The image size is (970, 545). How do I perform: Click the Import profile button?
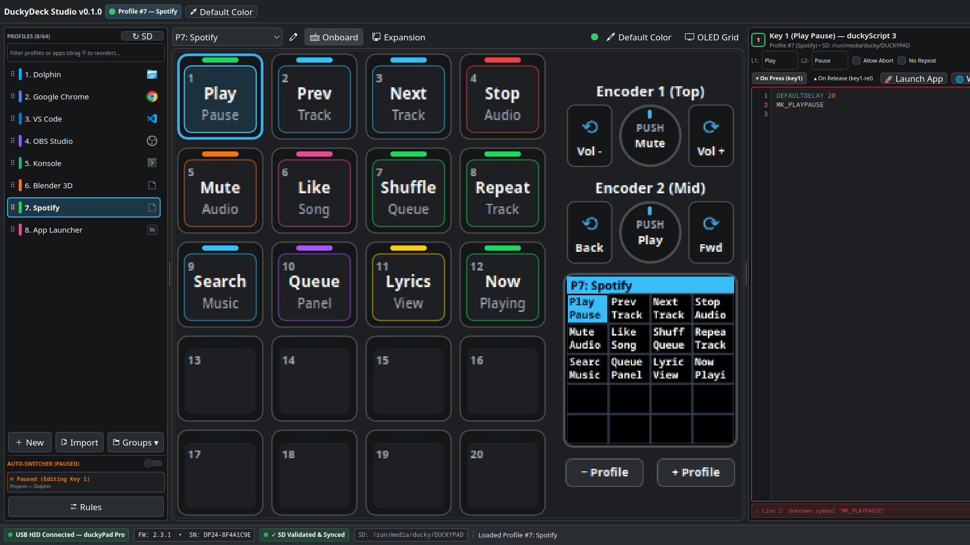pos(79,443)
